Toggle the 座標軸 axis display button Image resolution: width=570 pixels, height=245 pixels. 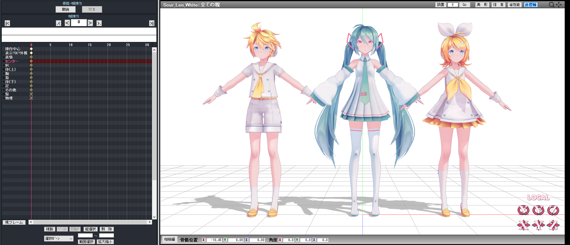pos(531,5)
